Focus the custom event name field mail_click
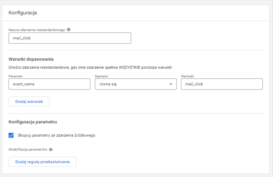The height and width of the screenshot is (177, 273). click(x=70, y=38)
